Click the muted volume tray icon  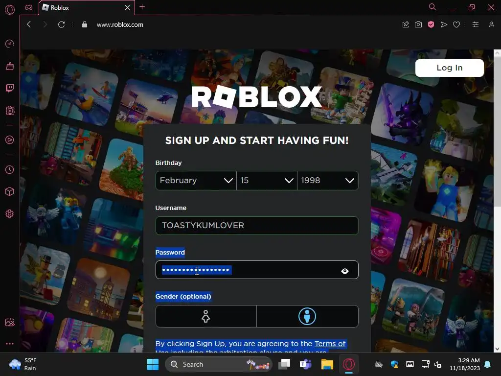click(438, 364)
